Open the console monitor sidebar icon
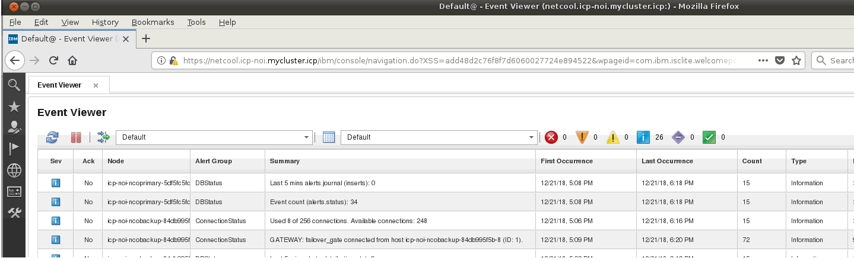 pos(14,192)
